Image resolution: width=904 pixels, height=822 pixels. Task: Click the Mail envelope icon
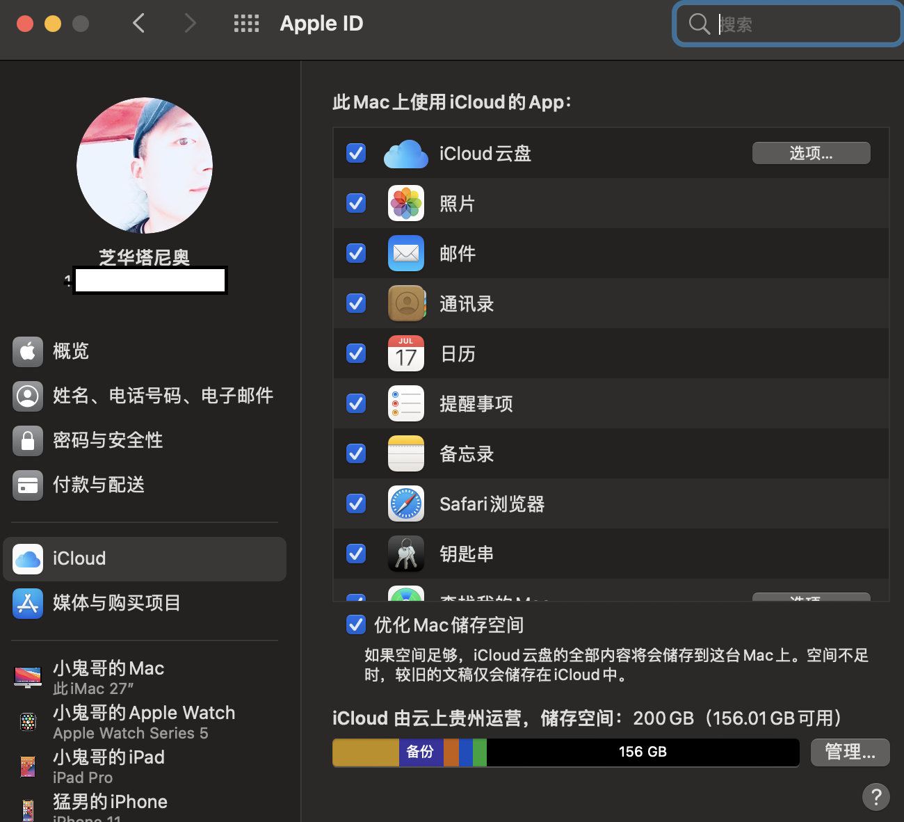click(405, 254)
